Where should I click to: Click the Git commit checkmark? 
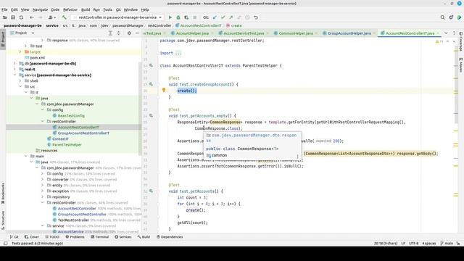223,17
